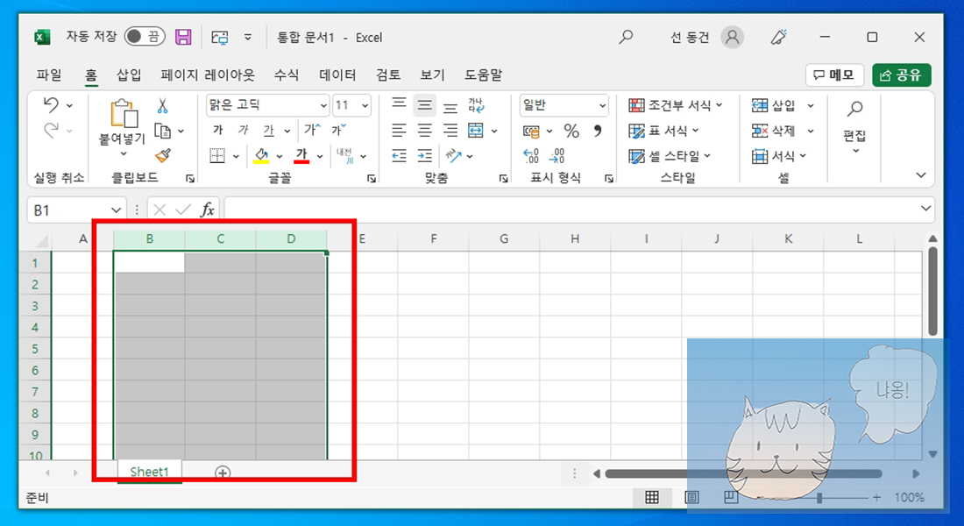Align text right

[x=450, y=131]
